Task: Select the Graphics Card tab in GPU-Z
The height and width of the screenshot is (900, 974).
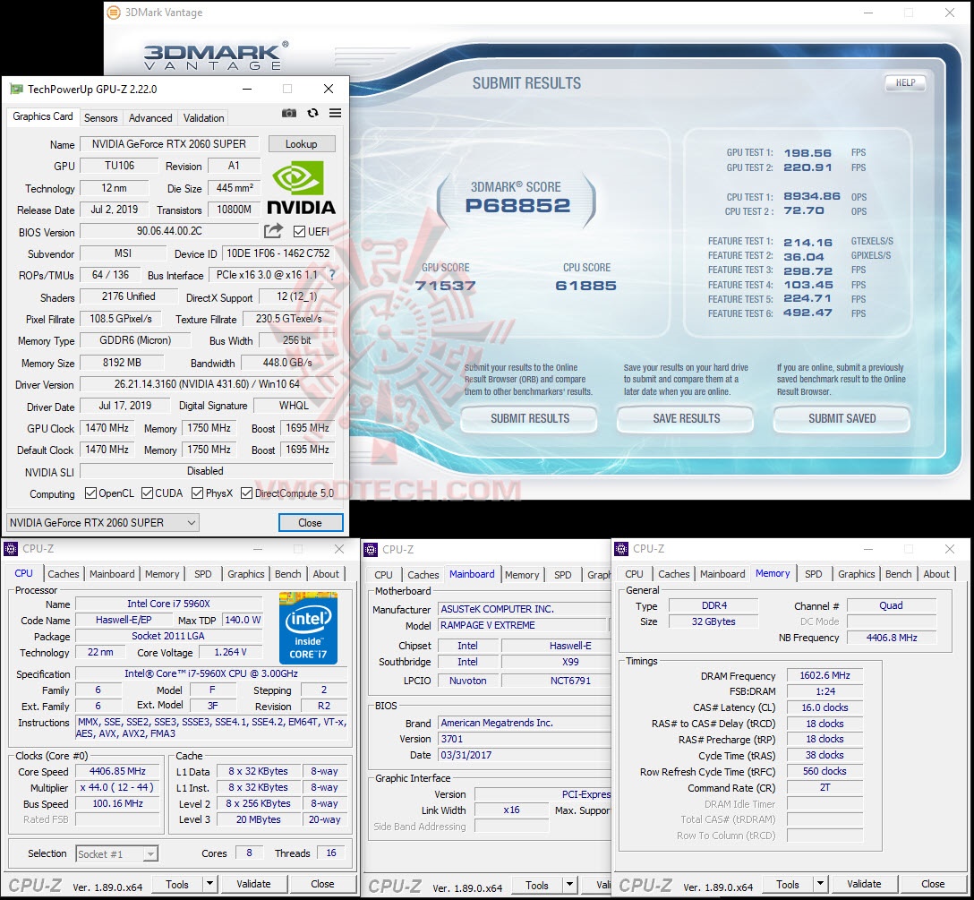Action: click(43, 116)
